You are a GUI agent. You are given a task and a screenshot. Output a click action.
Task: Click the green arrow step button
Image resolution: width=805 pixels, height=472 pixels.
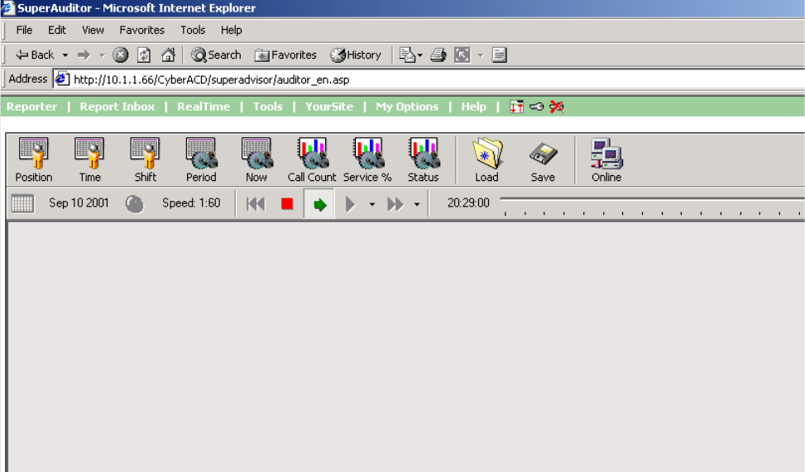pyautogui.click(x=319, y=204)
